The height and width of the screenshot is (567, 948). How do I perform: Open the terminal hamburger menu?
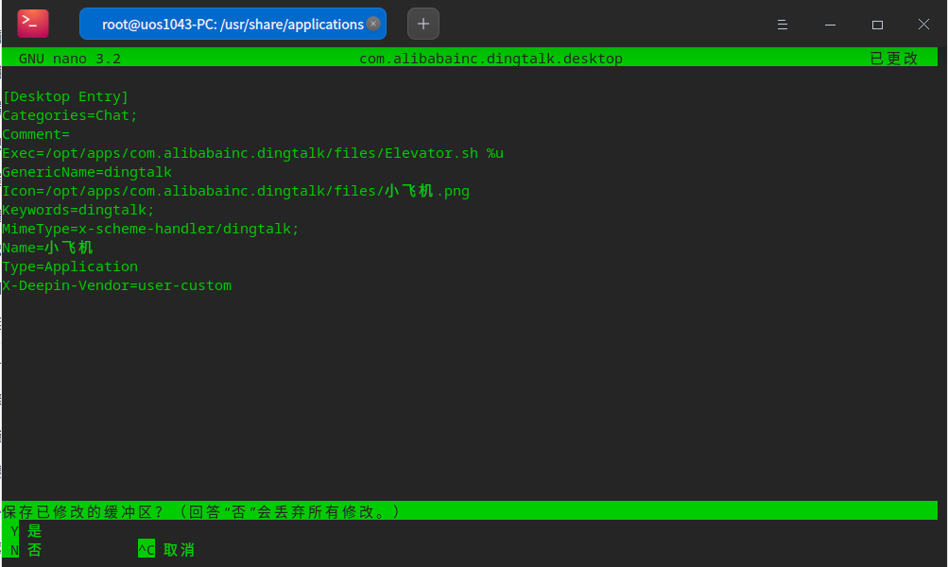click(783, 25)
